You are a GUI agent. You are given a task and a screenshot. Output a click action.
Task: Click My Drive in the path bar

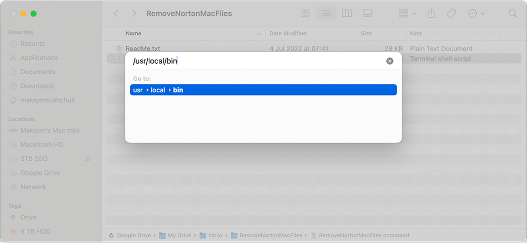click(x=175, y=235)
